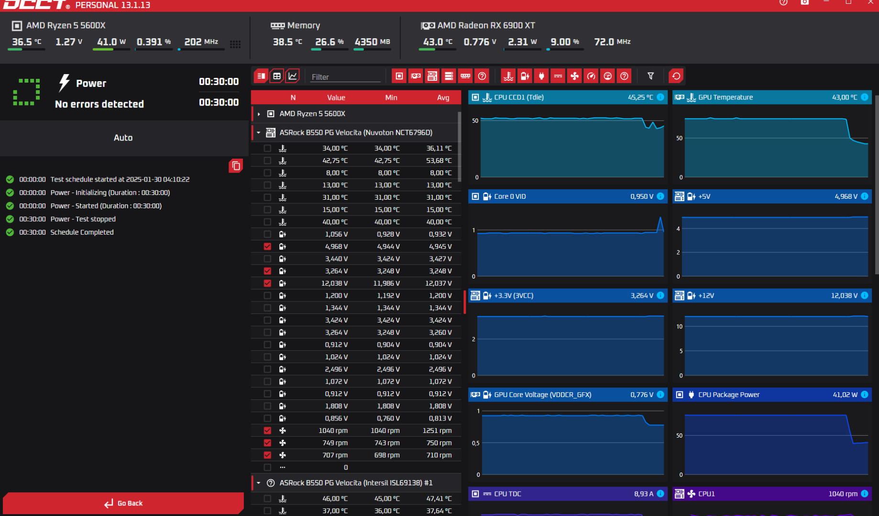The width and height of the screenshot is (879, 516).
Task: Open info for CPU Package Power graph
Action: [865, 395]
